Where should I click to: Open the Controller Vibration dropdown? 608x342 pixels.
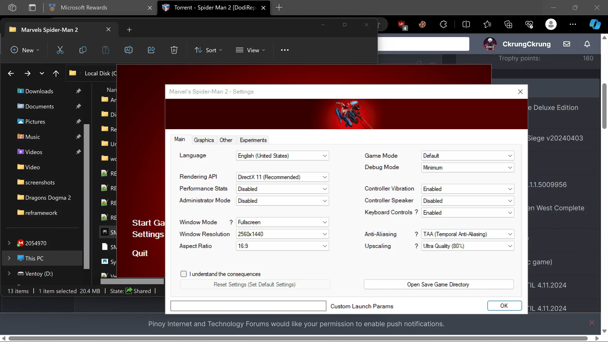[x=468, y=189]
